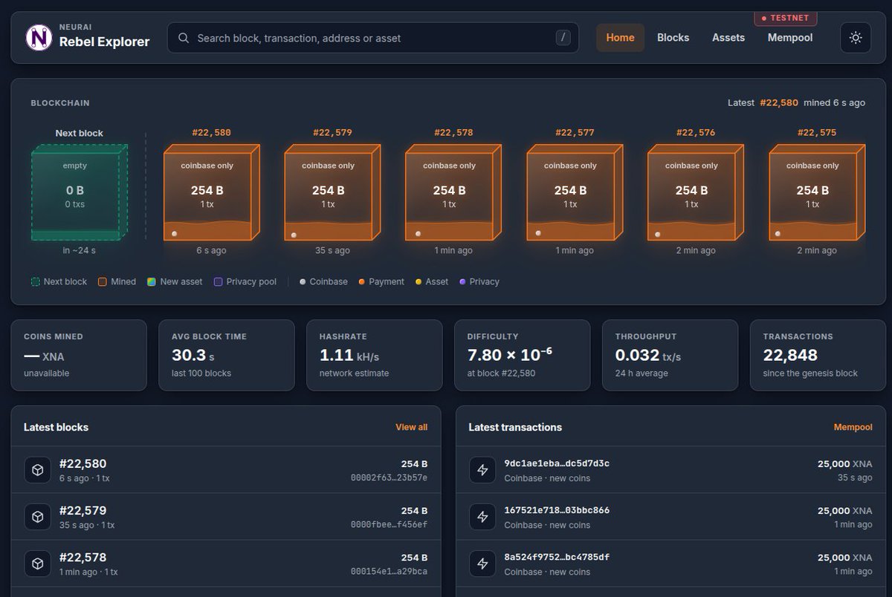Screen dimensions: 892x597
Task: Click the Privacy pool legend swatch
Action: pyautogui.click(x=218, y=282)
